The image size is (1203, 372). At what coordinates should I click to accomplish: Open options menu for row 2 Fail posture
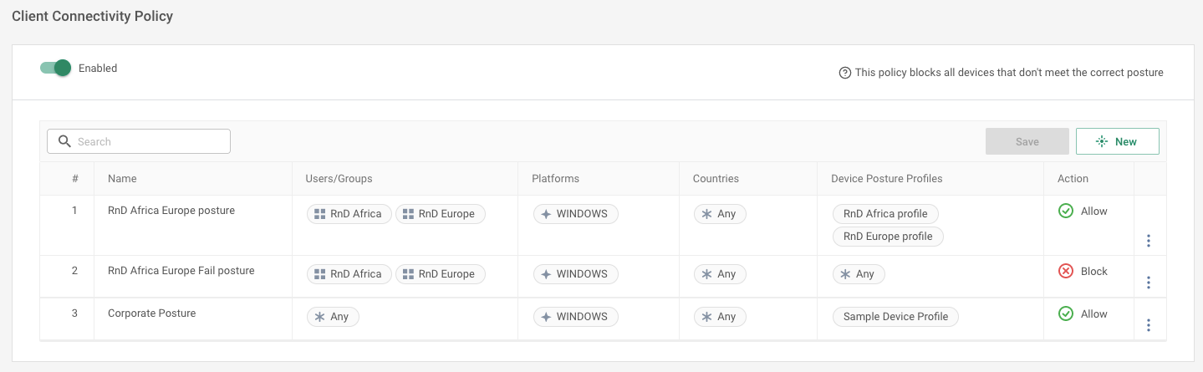pyautogui.click(x=1149, y=283)
